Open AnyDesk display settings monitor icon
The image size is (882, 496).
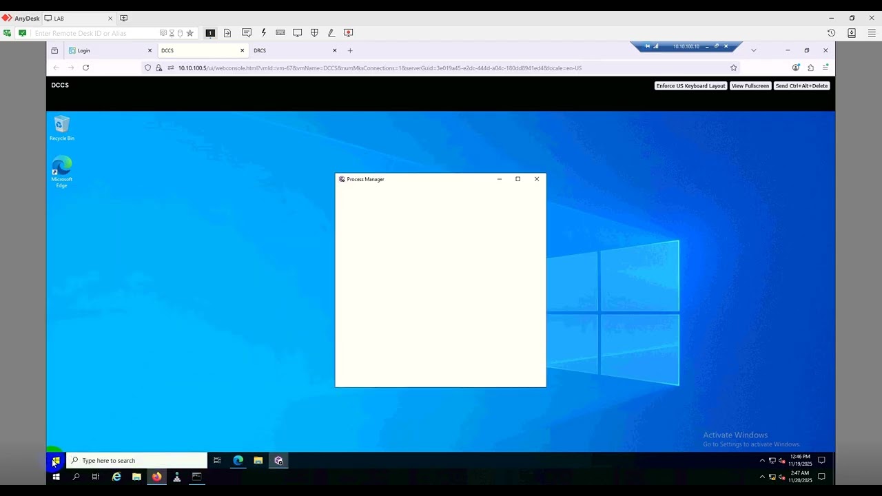click(x=298, y=32)
